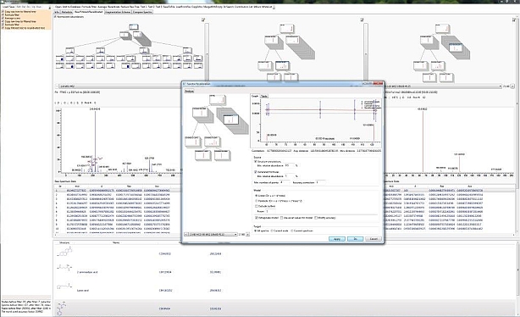Click the Analyze button in the Spectra Recalibration dialog
520x317 pixels.
(x=190, y=92)
